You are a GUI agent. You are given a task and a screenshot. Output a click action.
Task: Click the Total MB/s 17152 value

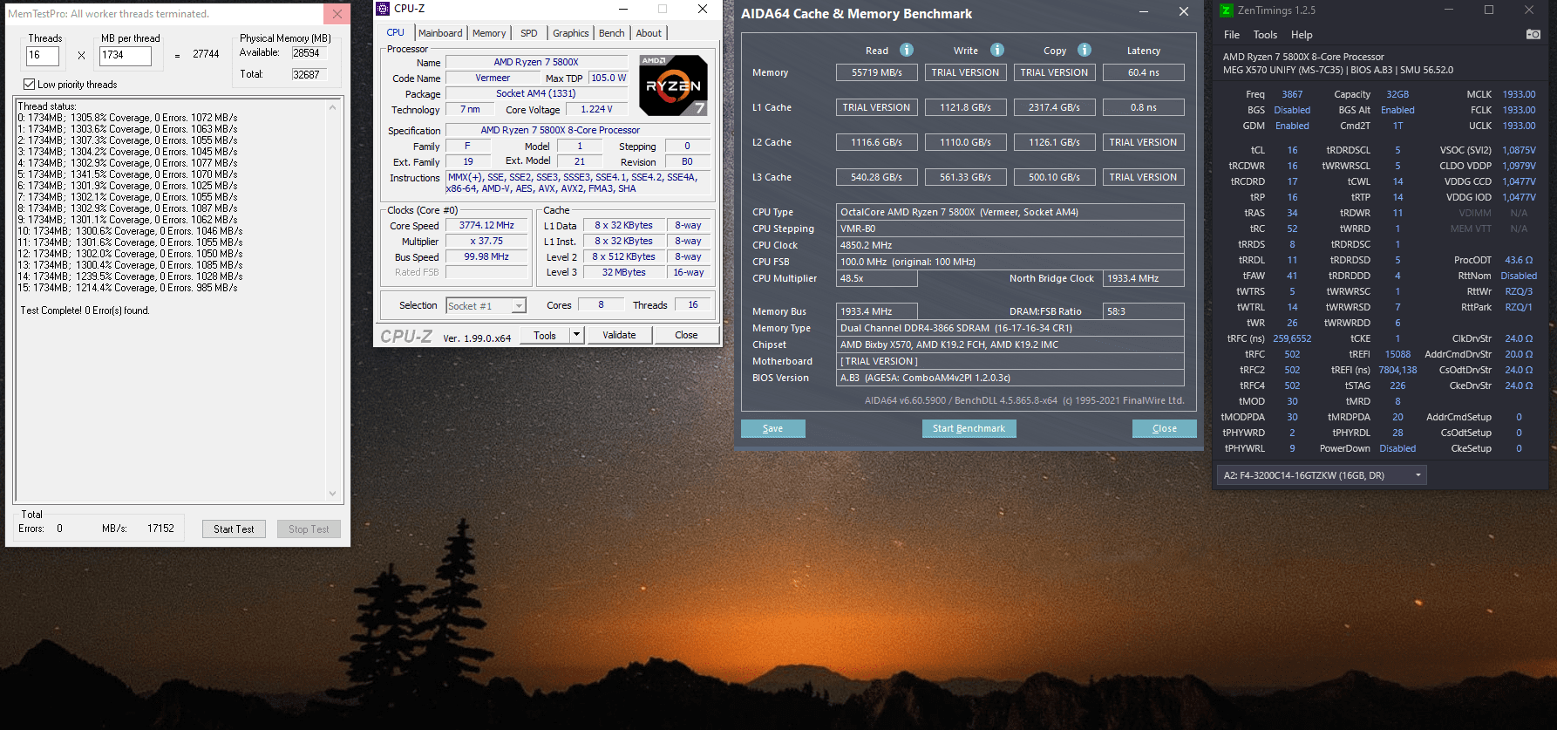point(160,529)
